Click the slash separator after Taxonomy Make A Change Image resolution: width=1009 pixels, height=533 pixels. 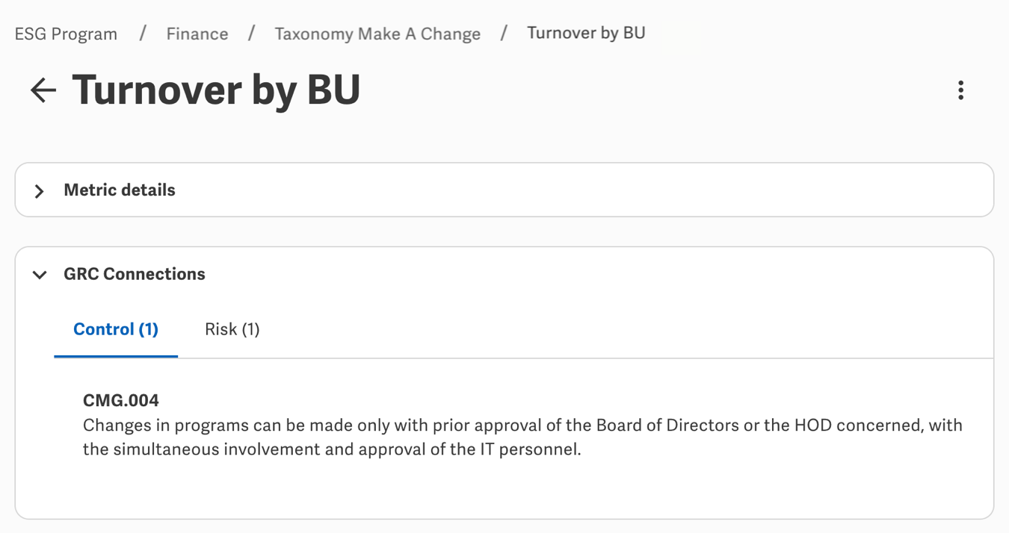coord(504,34)
